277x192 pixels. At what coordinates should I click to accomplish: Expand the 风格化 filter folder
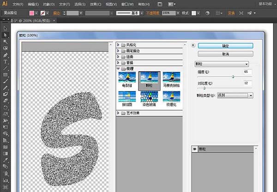[x=118, y=45]
